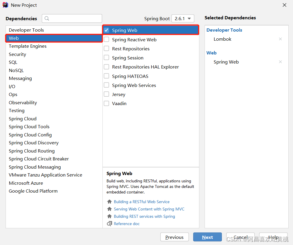Remove Spring Web with its X icon
The width and height of the screenshot is (293, 245).
click(x=280, y=62)
